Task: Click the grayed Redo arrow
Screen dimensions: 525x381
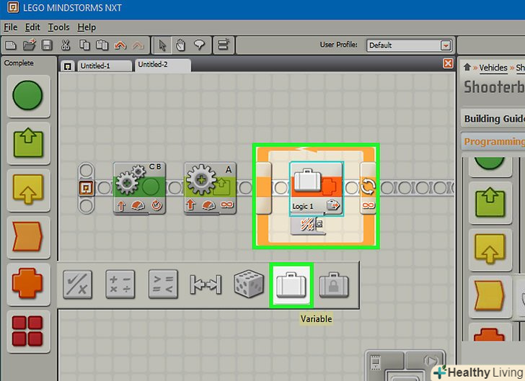Action: [138, 45]
